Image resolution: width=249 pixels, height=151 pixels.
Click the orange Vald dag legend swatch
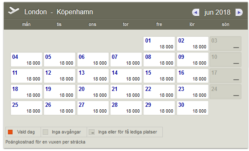coord(10,132)
